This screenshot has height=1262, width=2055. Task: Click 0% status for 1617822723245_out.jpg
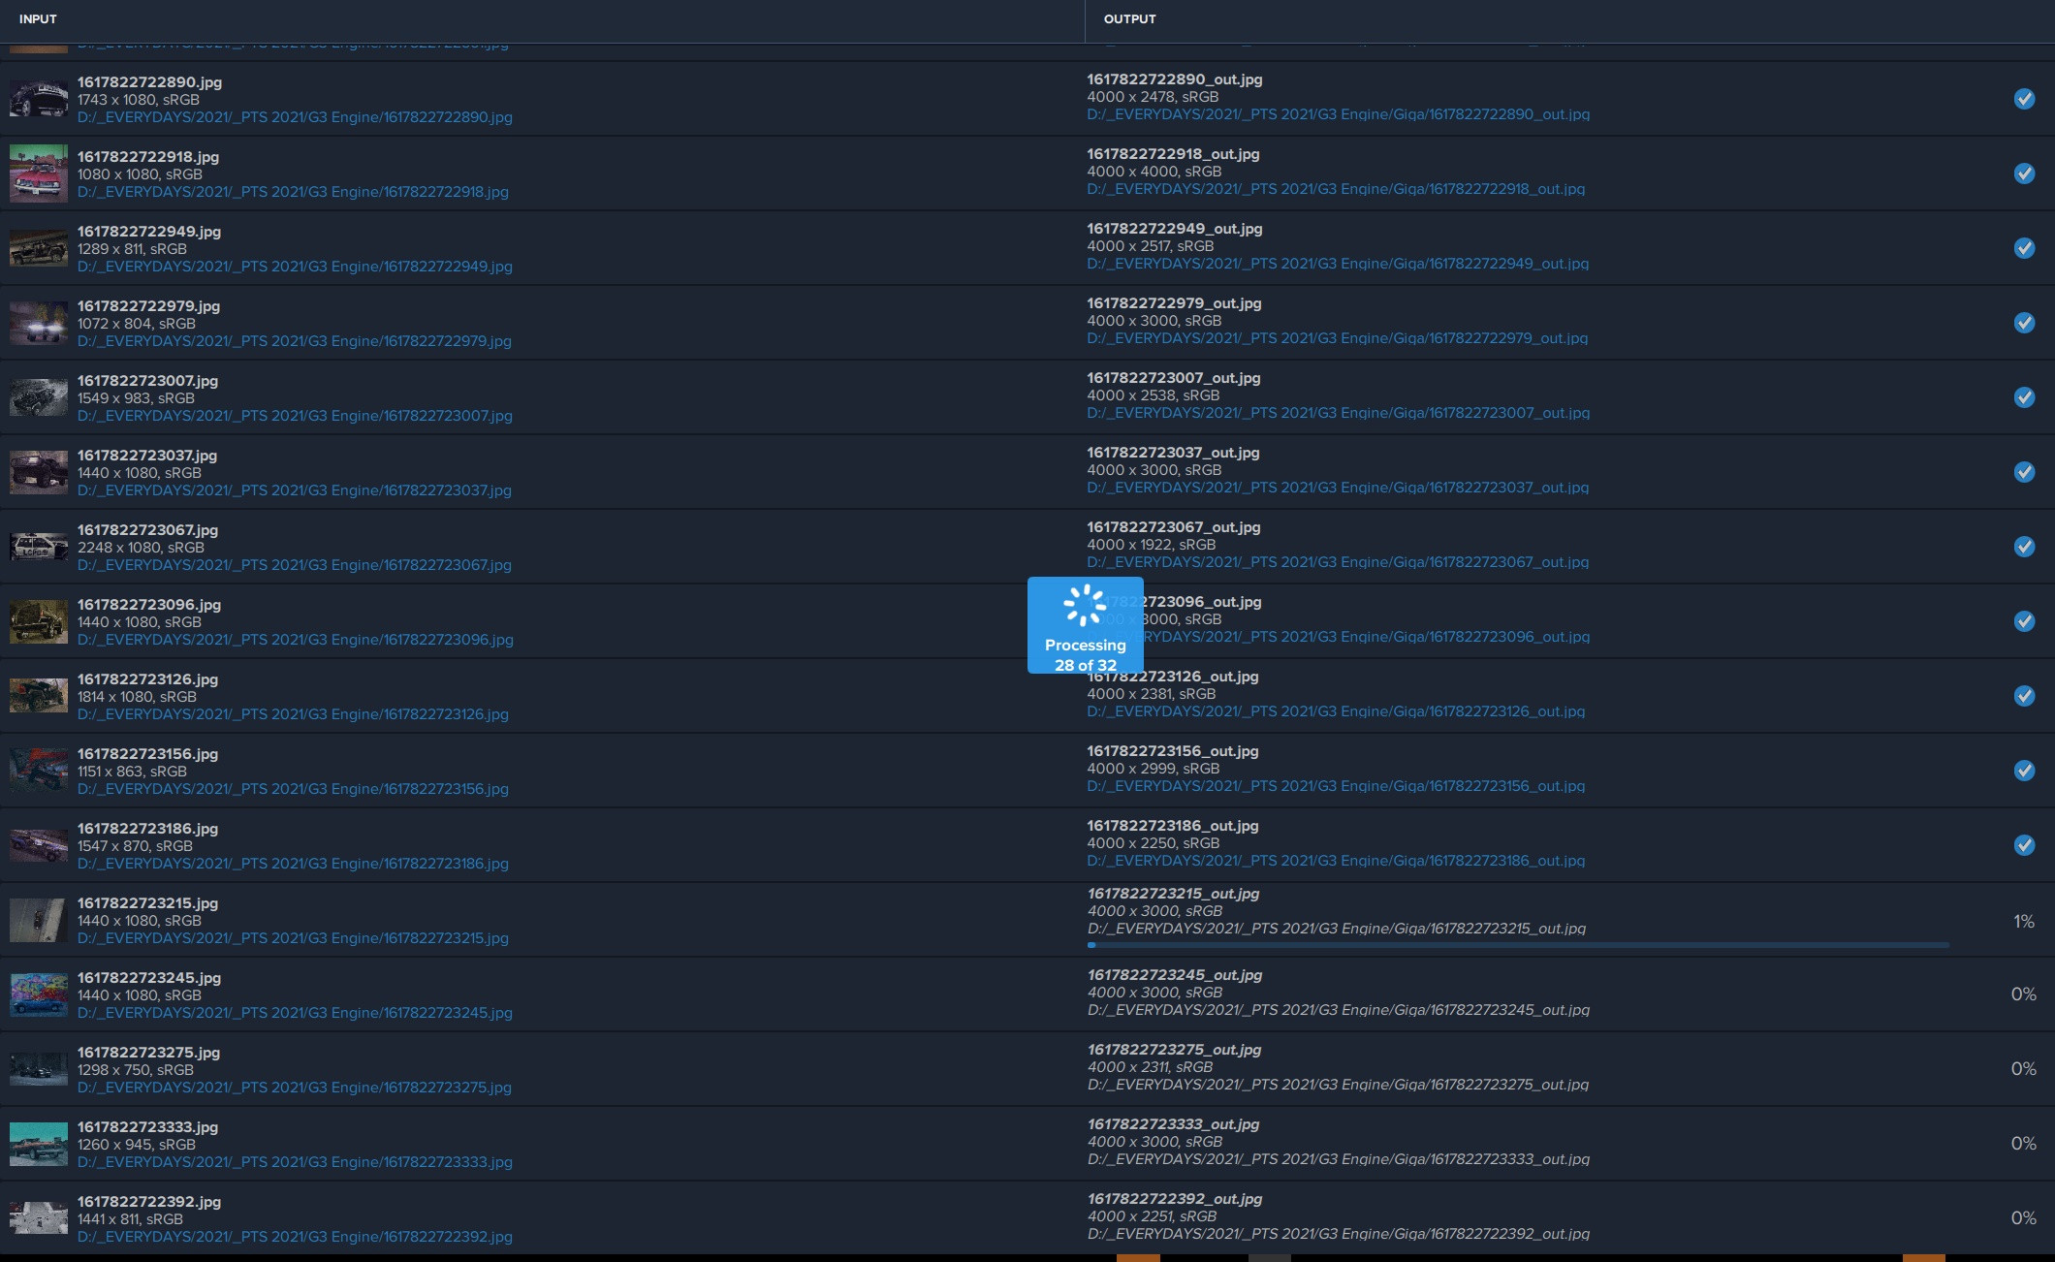(x=2023, y=994)
